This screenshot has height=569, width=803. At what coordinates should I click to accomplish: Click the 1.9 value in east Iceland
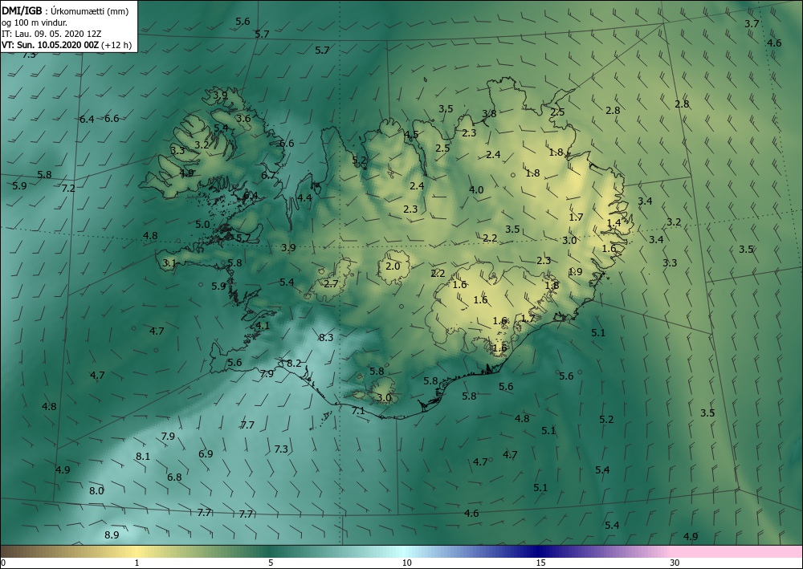575,272
